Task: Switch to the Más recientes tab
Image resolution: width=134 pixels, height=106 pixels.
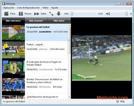Action: coord(36,21)
